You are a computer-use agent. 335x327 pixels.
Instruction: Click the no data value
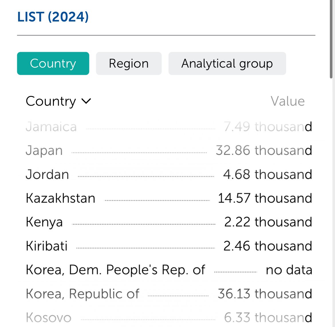[289, 270]
